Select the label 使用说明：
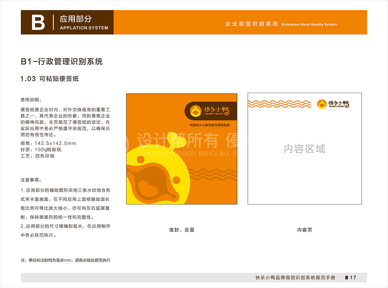This screenshot has height=288, width=388. [31, 100]
